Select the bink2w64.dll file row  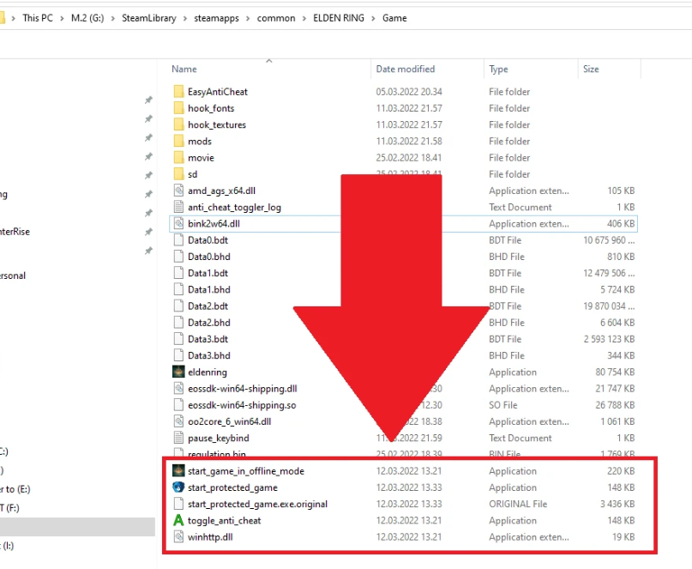tap(214, 223)
